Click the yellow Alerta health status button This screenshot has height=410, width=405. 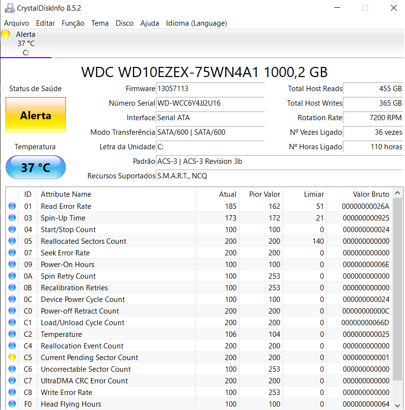tap(35, 115)
